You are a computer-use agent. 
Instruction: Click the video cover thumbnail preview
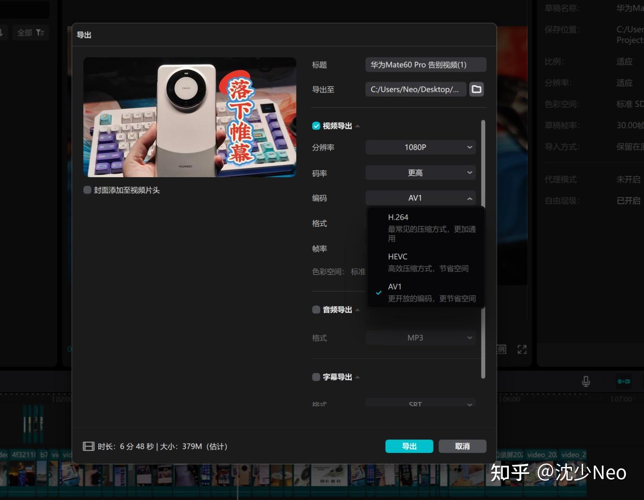tap(190, 117)
